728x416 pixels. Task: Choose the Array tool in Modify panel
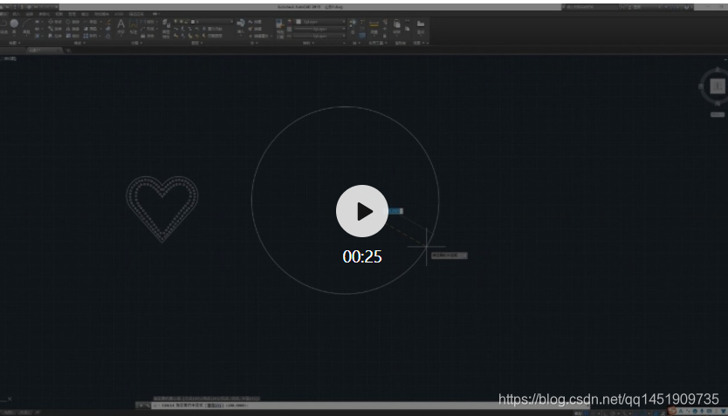pos(90,36)
